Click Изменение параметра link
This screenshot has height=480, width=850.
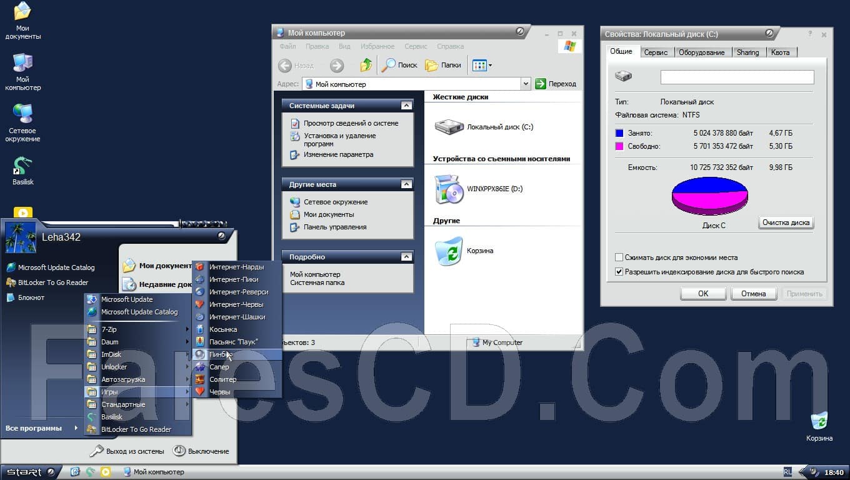(338, 154)
